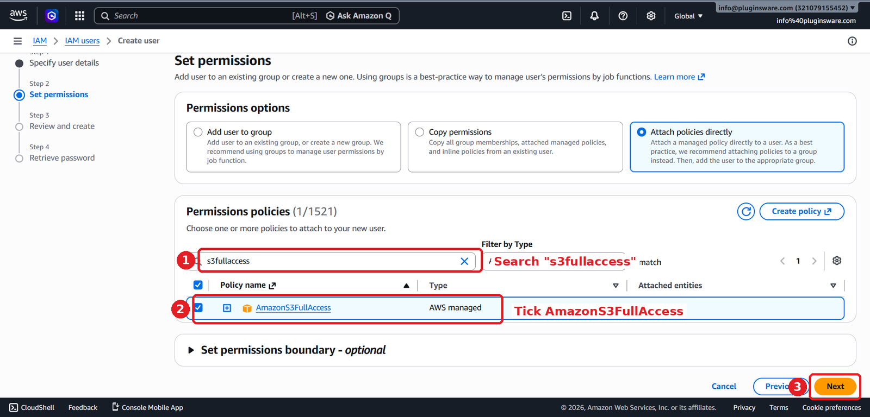The height and width of the screenshot is (417, 870).
Task: Click the Ask Amazon Q button
Action: pyautogui.click(x=359, y=16)
